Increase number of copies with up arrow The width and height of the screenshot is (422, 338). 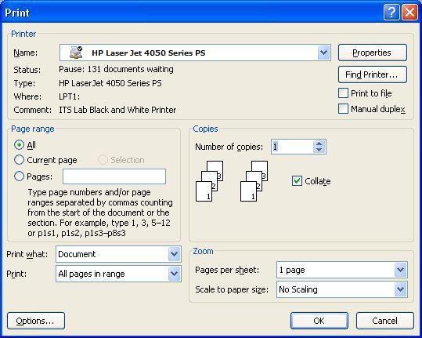pyautogui.click(x=319, y=144)
